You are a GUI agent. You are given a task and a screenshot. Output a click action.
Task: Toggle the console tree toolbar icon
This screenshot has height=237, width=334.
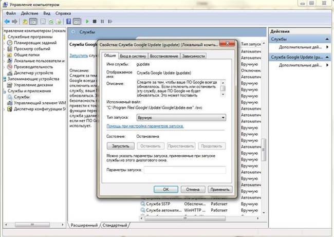tap(33, 21)
